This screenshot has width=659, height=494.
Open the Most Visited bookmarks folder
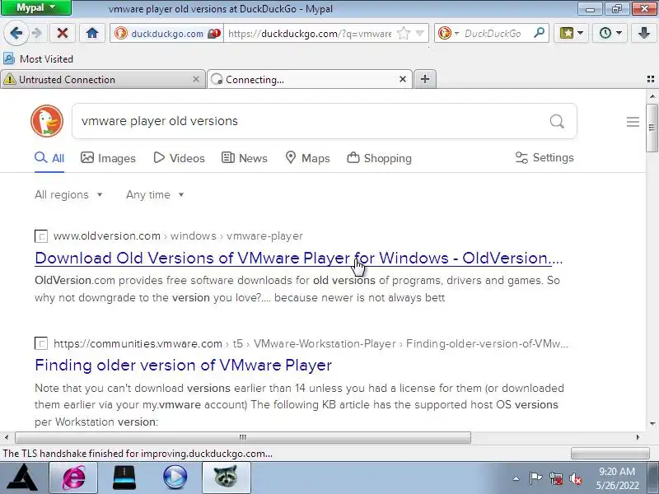[x=38, y=58]
